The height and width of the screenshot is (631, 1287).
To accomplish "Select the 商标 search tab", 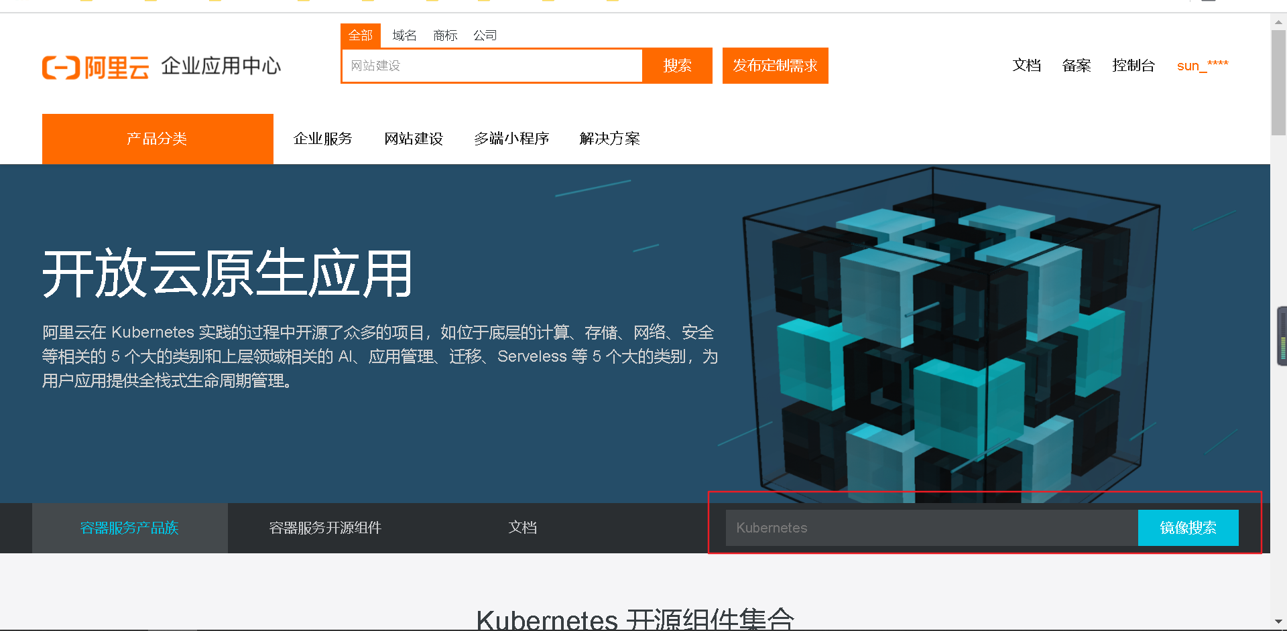I will [x=445, y=36].
